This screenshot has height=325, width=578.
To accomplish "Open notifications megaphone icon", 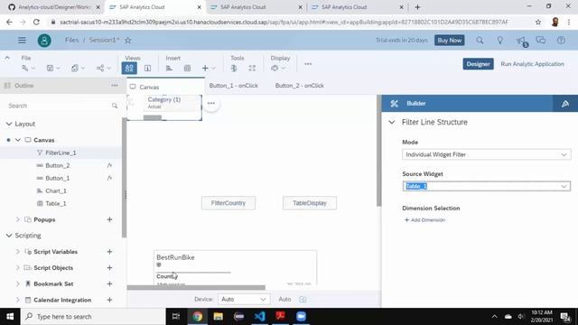I will coord(521,41).
